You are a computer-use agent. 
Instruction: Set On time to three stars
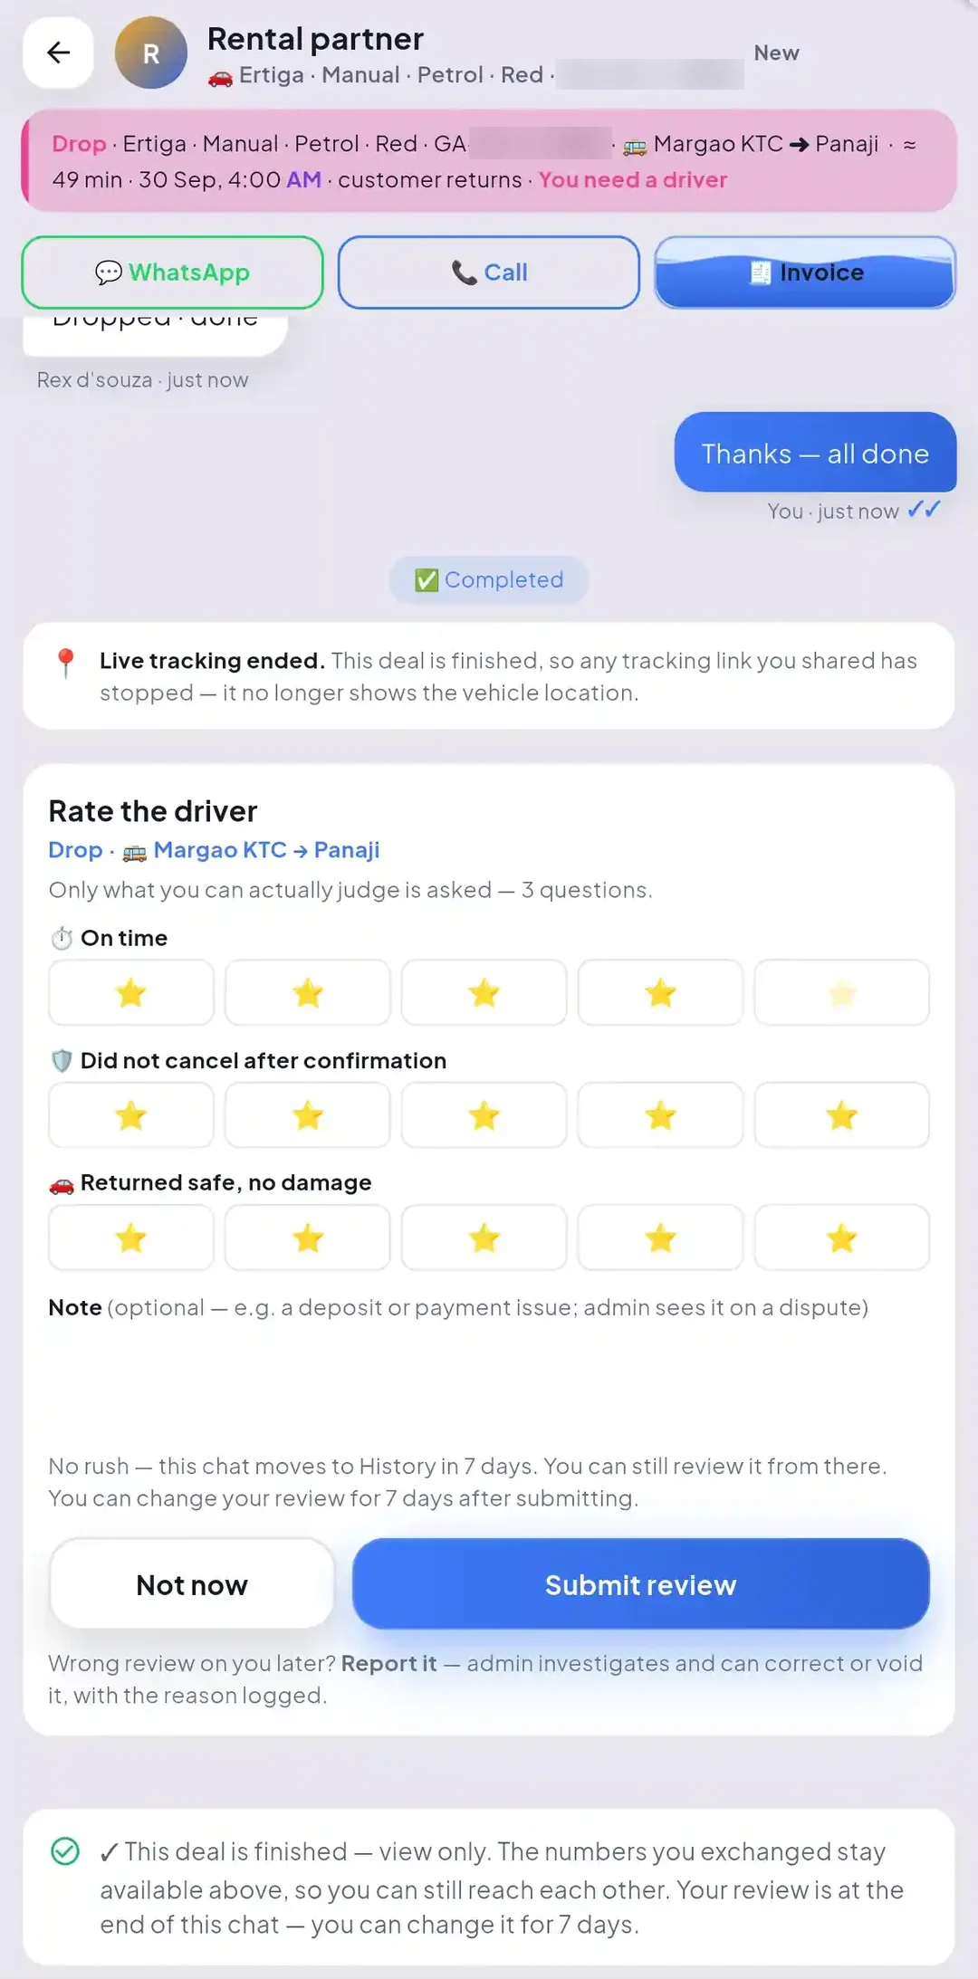(484, 992)
